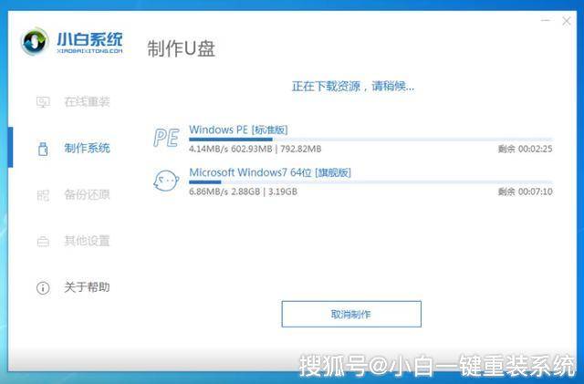The image size is (584, 384).
Task: Click the grid icon beside 备份还原
Action: pos(43,195)
